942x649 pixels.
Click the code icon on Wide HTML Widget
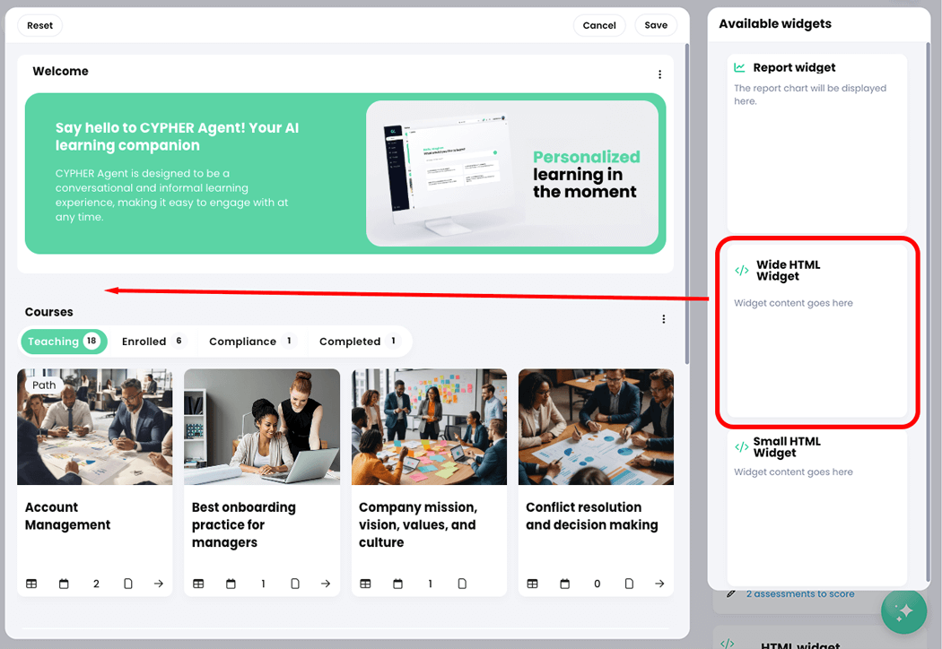tap(741, 270)
